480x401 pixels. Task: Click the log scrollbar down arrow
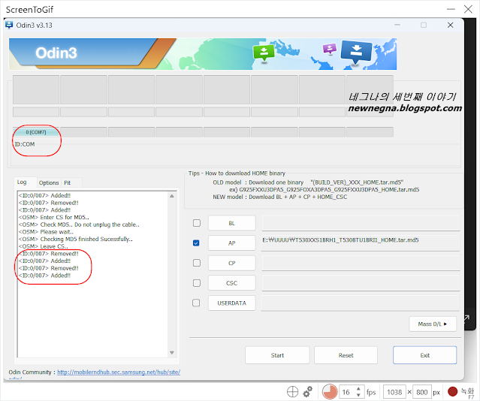tap(172, 353)
